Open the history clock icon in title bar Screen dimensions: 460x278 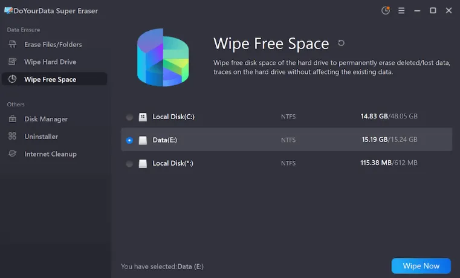tap(386, 10)
